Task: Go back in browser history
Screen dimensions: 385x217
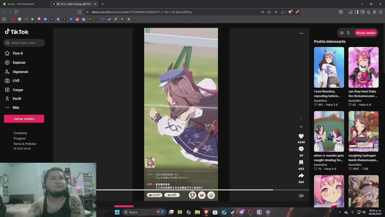Action: [x=4, y=12]
